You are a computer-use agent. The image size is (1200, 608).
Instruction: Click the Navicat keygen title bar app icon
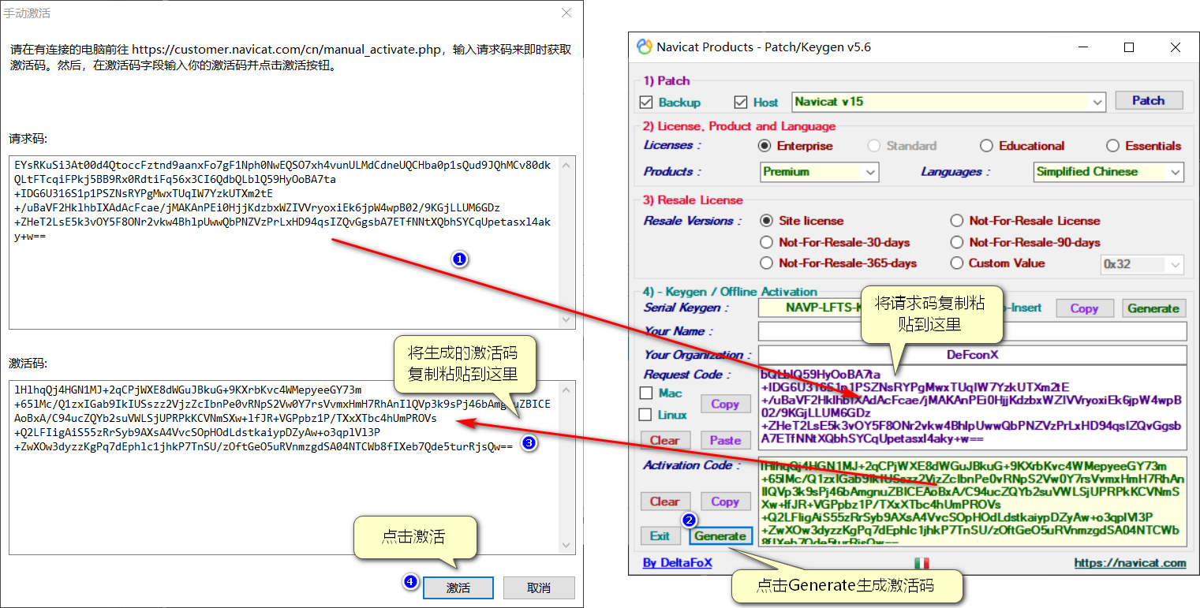click(x=645, y=47)
